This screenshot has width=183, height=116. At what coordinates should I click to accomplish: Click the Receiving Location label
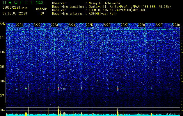(68, 7)
